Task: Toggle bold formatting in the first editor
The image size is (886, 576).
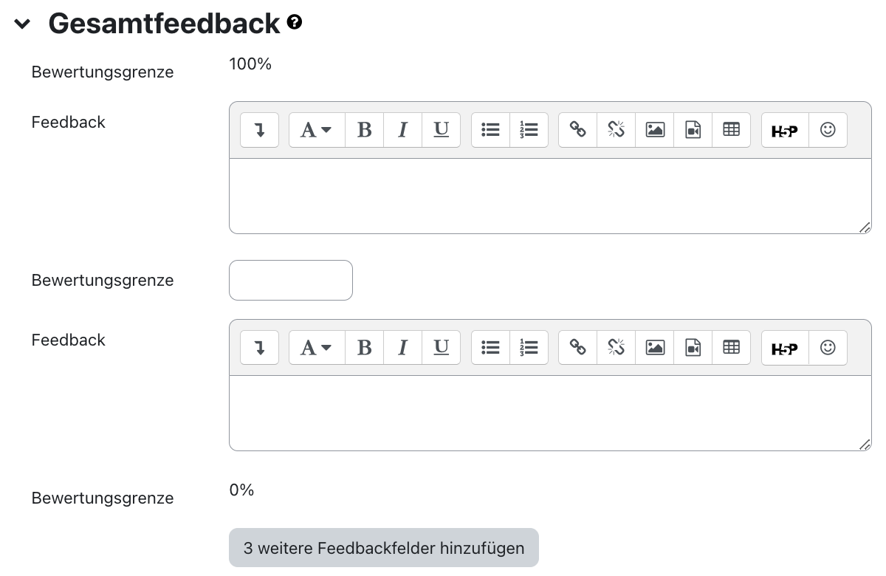Action: click(x=364, y=129)
